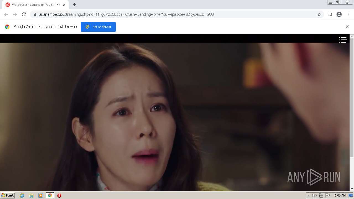This screenshot has width=354, height=199.
Task: Open the Chrome profile avatar menu
Action: click(x=339, y=14)
